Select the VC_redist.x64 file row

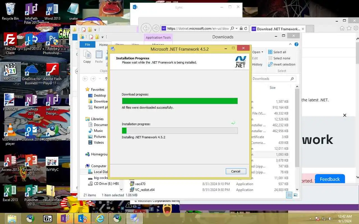pyautogui.click(x=209, y=190)
